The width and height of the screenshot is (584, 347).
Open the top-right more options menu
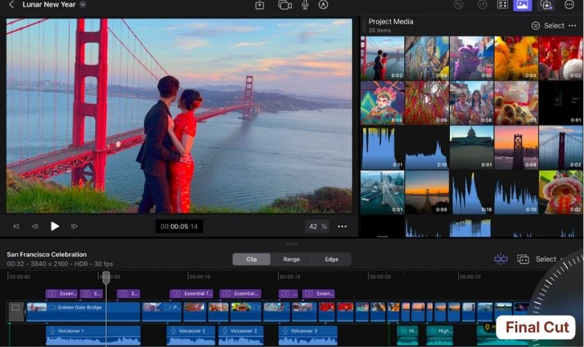569,5
